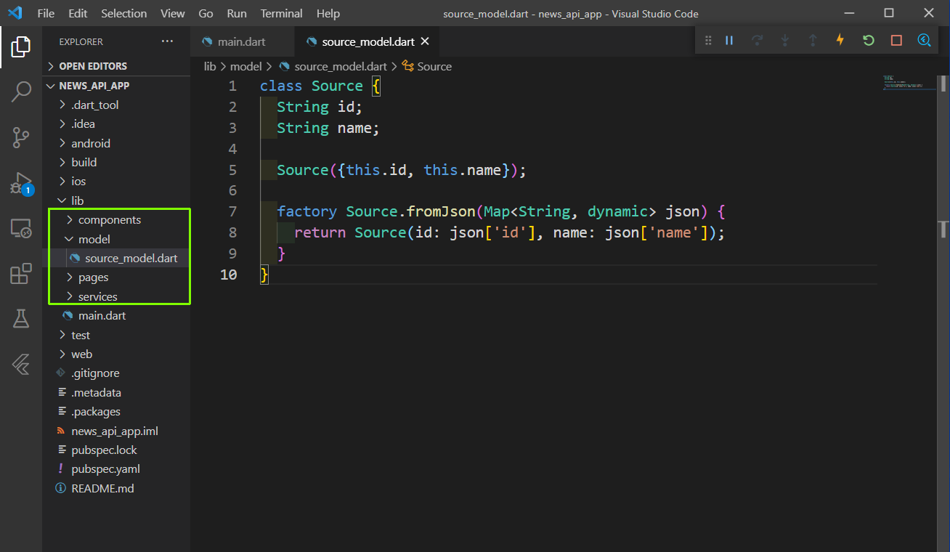950x552 pixels.
Task: Switch to the main.dart tab
Action: click(243, 41)
